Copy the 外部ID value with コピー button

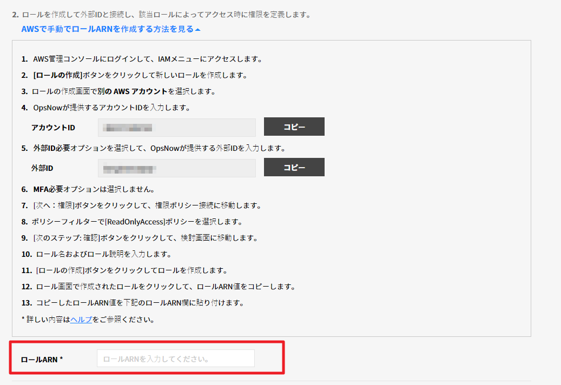(294, 168)
